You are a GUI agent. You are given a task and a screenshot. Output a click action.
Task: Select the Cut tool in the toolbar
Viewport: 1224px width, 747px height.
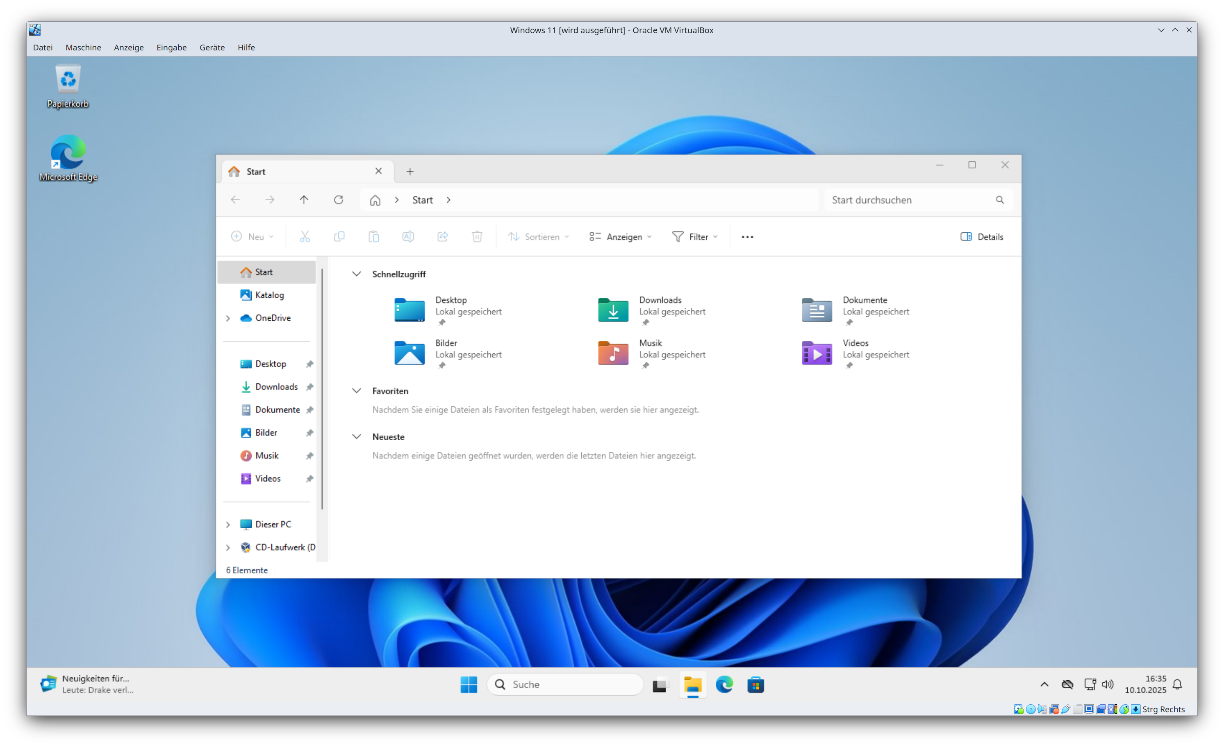pyautogui.click(x=305, y=237)
